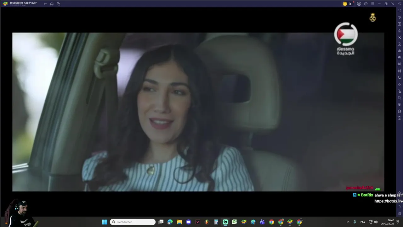The height and width of the screenshot is (227, 403).
Task: Click the microphone tray icon
Action: [x=355, y=222]
